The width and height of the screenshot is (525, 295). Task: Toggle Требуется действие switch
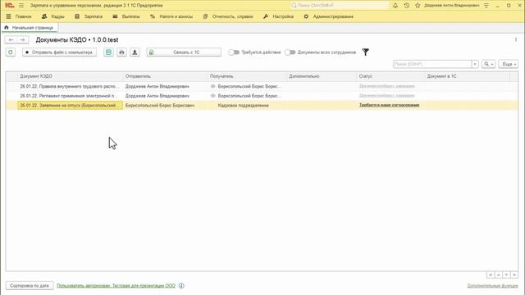coord(234,52)
